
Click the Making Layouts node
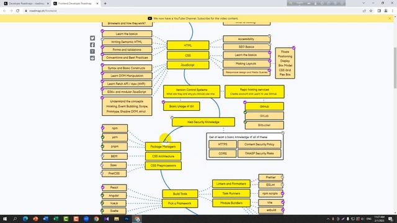point(246,64)
